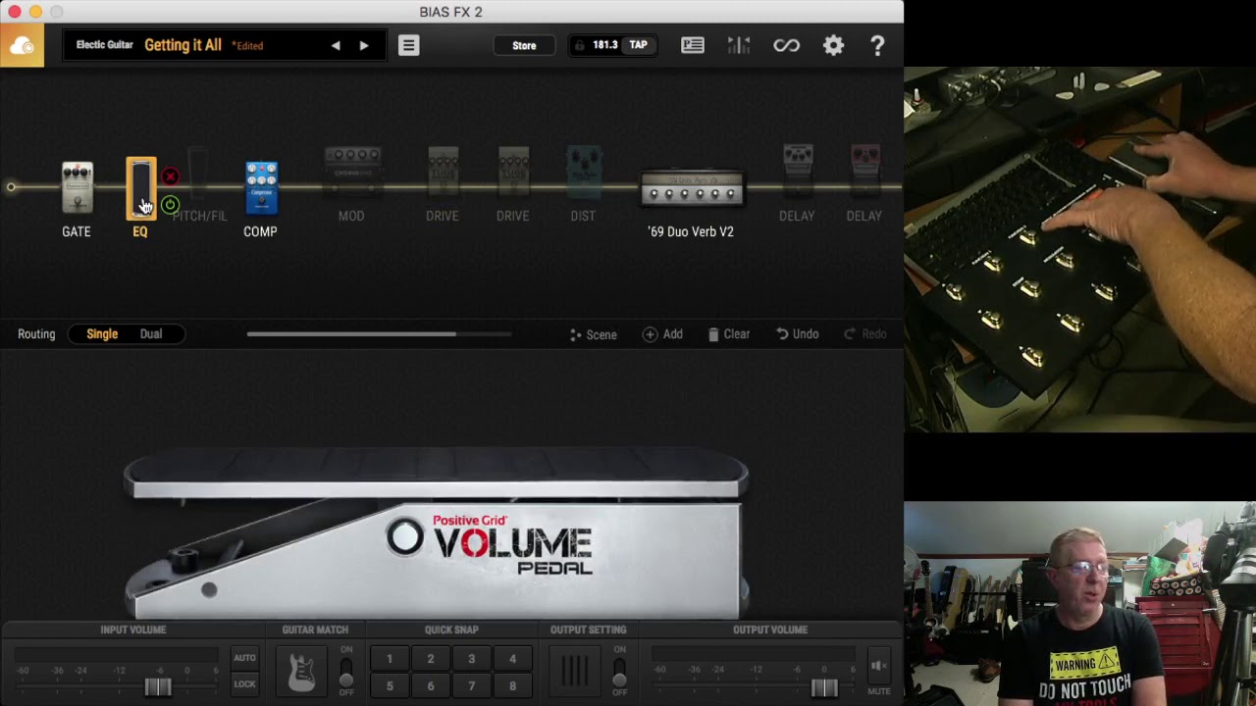The image size is (1256, 706).
Task: Go to previous preset with left arrow
Action: click(x=336, y=45)
